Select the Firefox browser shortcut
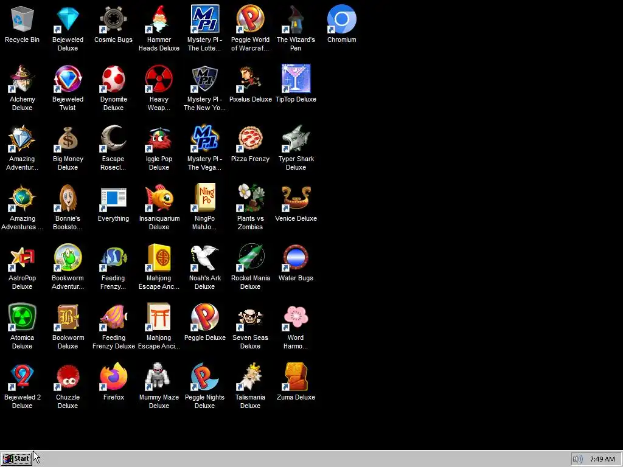The image size is (623, 467). [x=114, y=376]
